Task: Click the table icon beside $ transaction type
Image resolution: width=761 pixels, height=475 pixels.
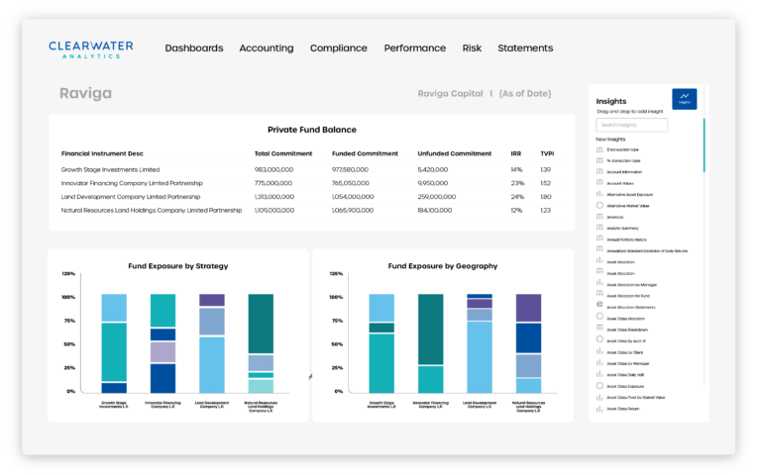Action: tap(599, 149)
